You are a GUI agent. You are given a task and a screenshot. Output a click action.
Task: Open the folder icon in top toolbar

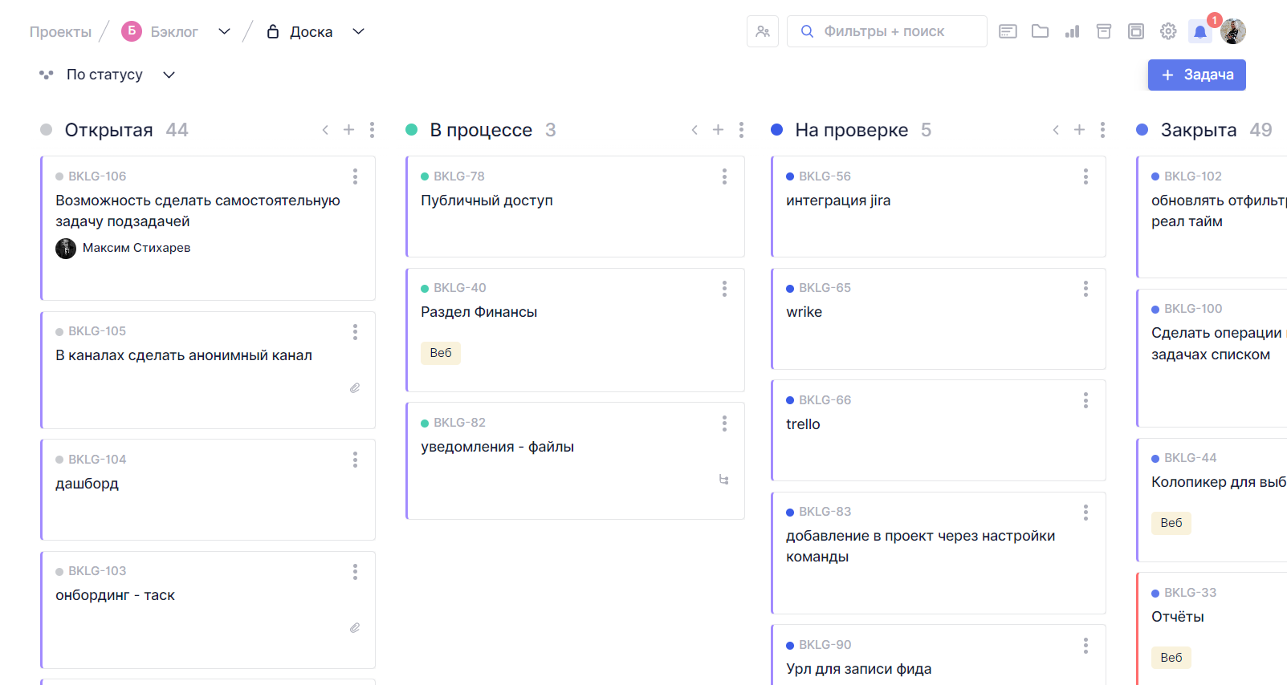(x=1040, y=31)
